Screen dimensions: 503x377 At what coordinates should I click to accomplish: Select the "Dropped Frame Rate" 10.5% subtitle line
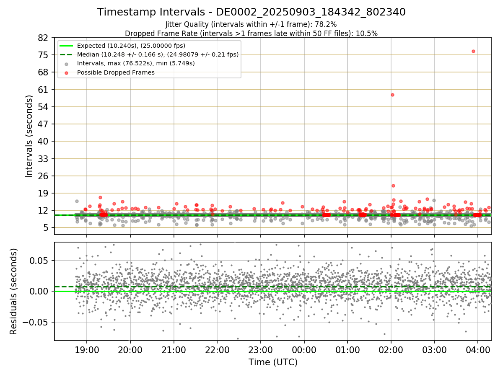click(x=251, y=34)
